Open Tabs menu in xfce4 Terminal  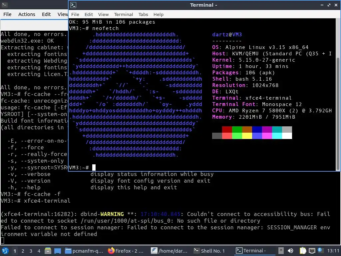pos(143,14)
